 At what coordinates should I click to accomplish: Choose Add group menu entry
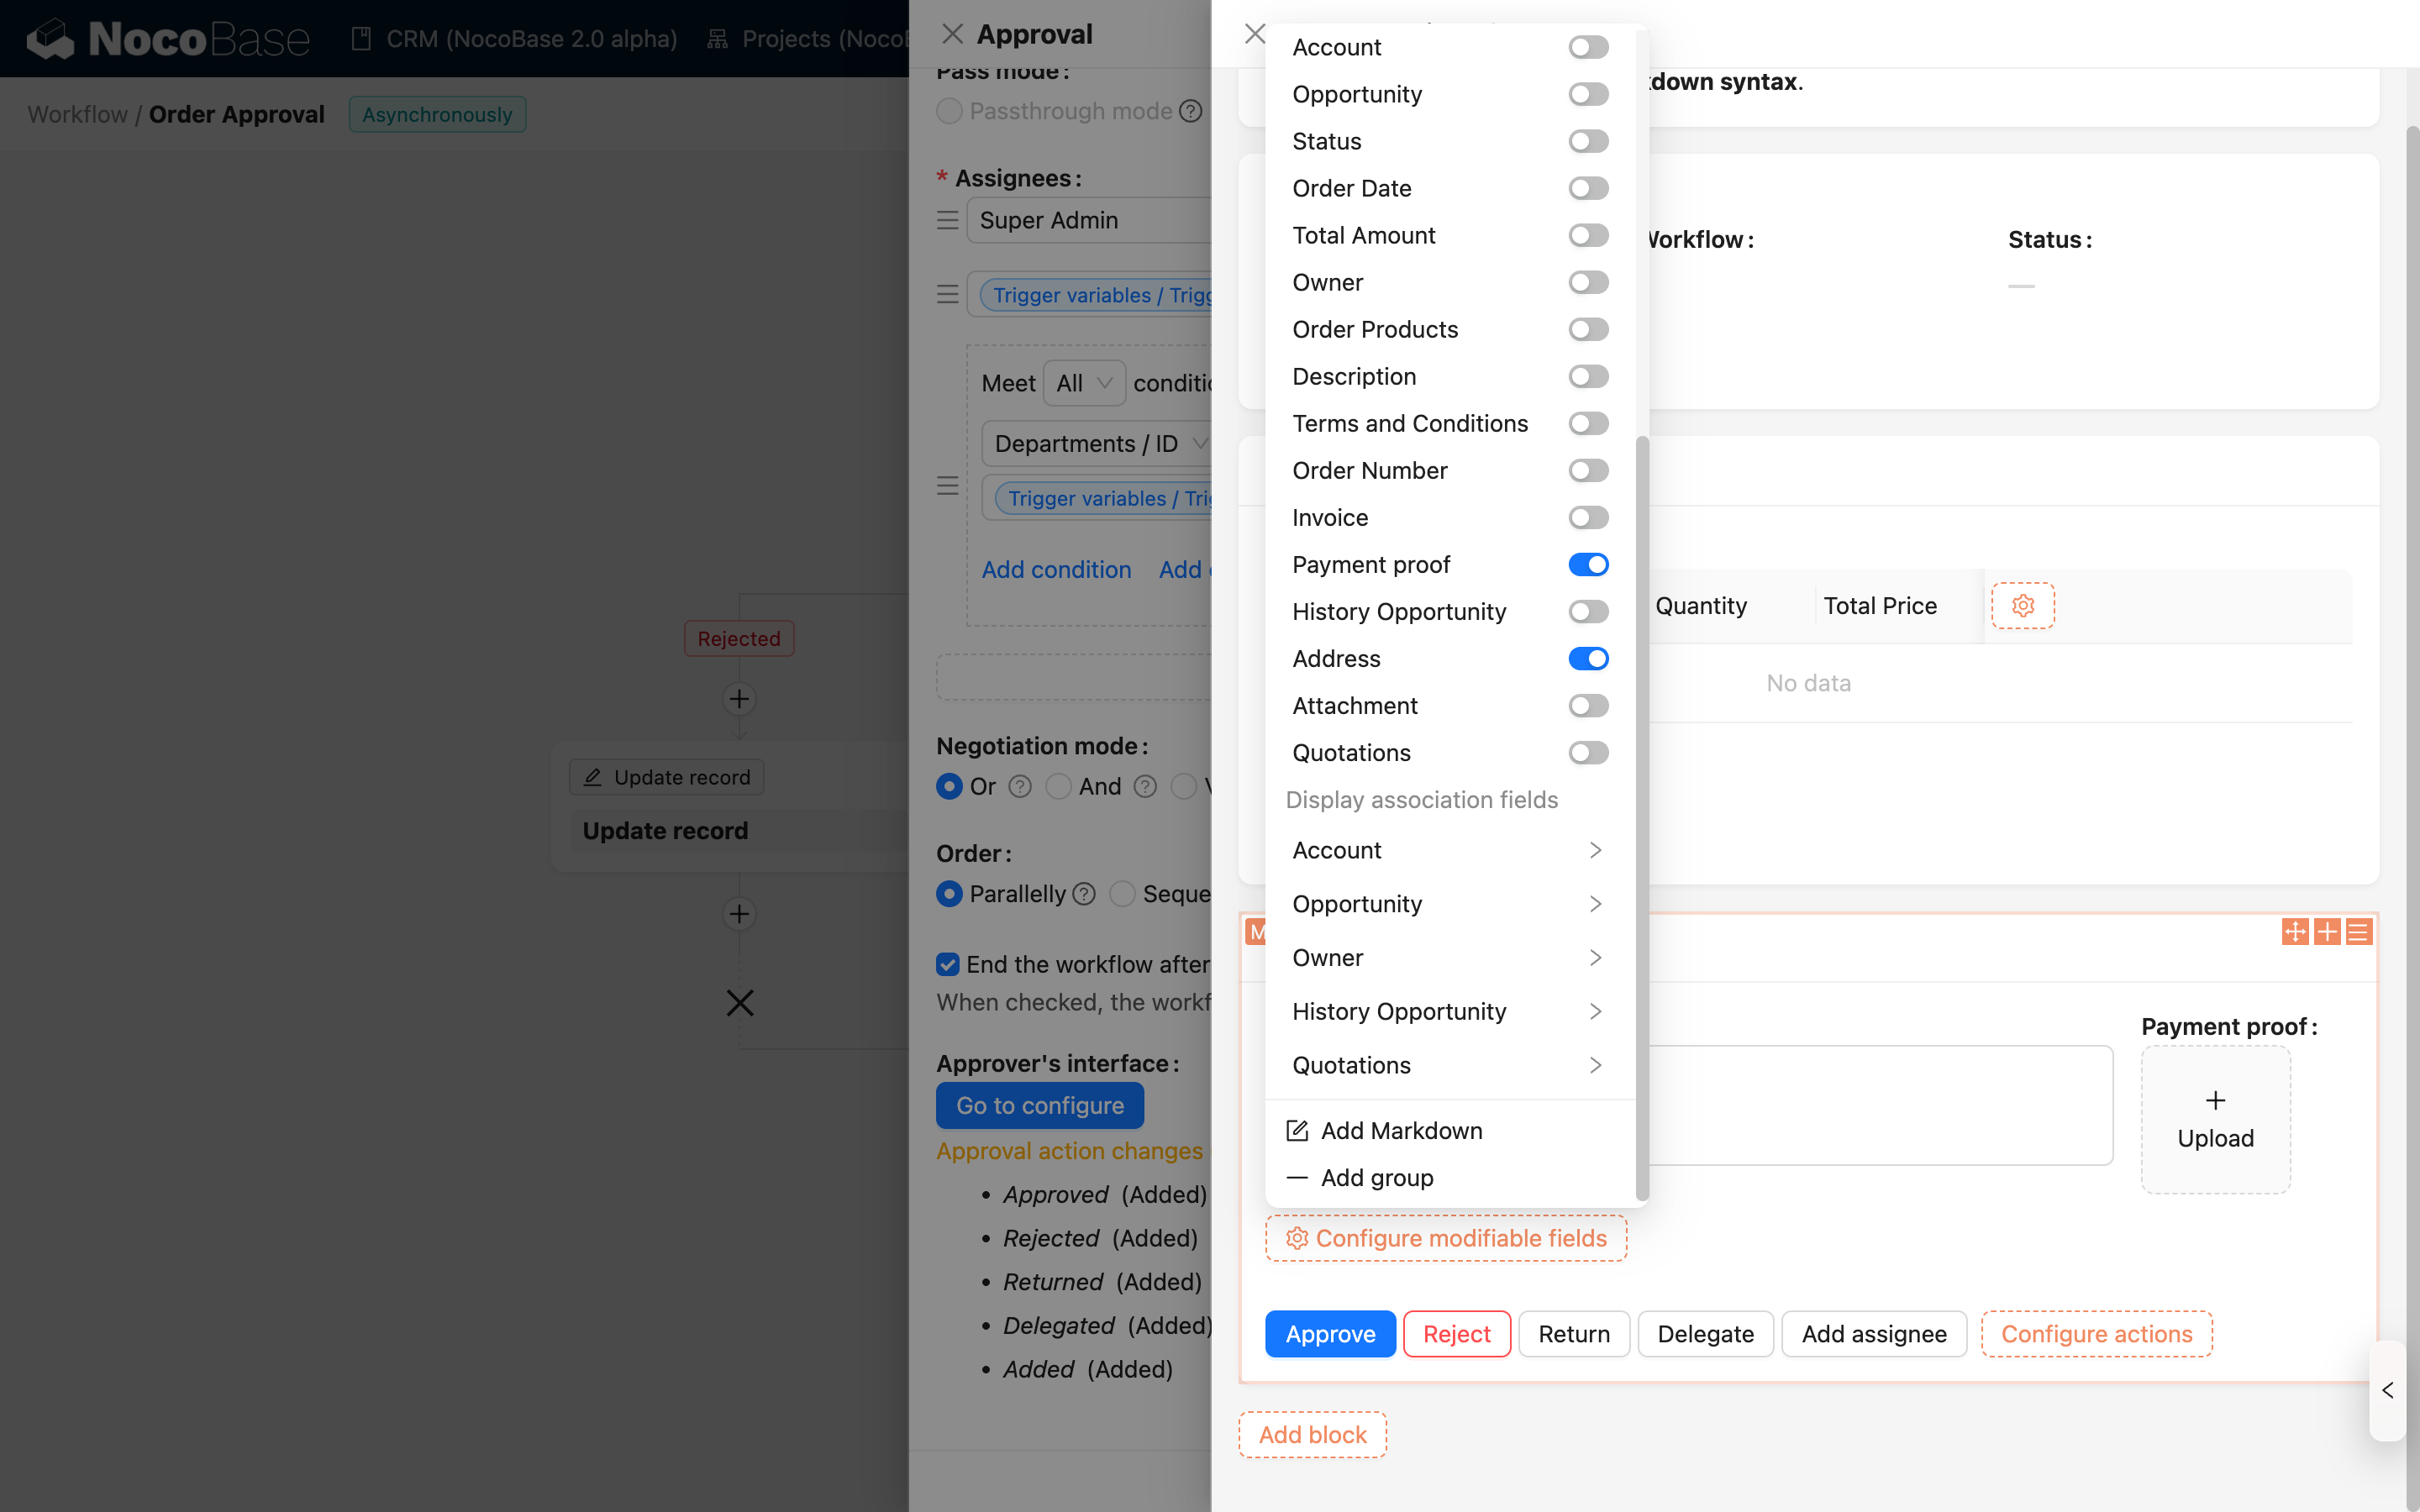tap(1376, 1177)
